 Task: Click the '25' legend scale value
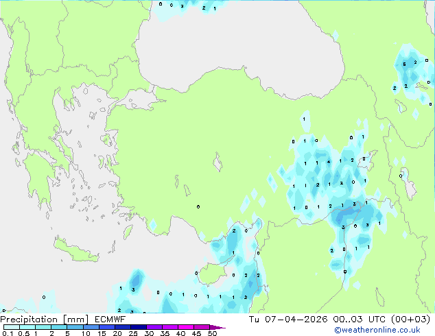[x=133, y=333]
